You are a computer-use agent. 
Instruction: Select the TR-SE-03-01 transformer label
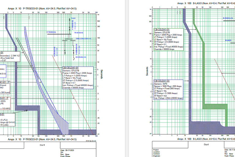point(79,33)
